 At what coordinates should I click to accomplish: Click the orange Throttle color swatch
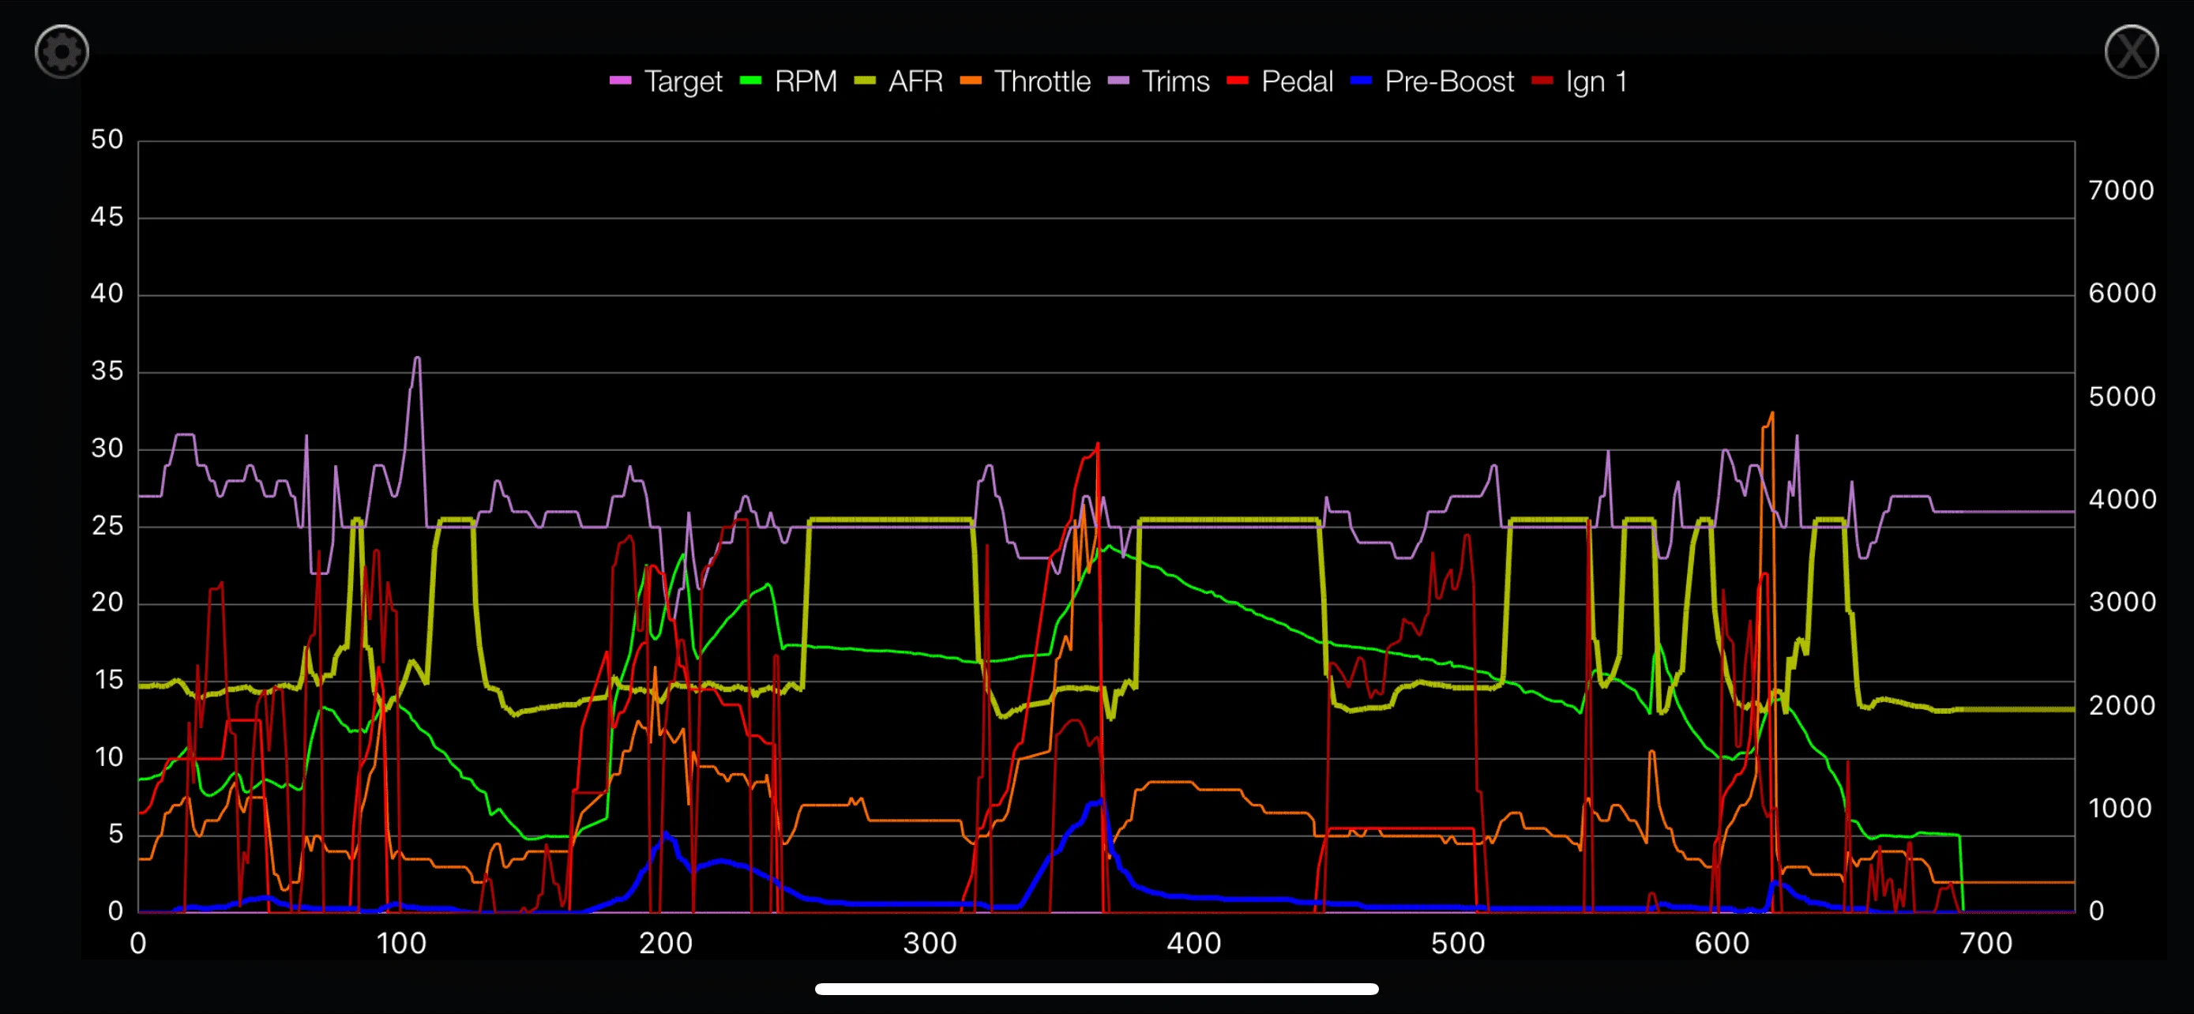click(971, 81)
